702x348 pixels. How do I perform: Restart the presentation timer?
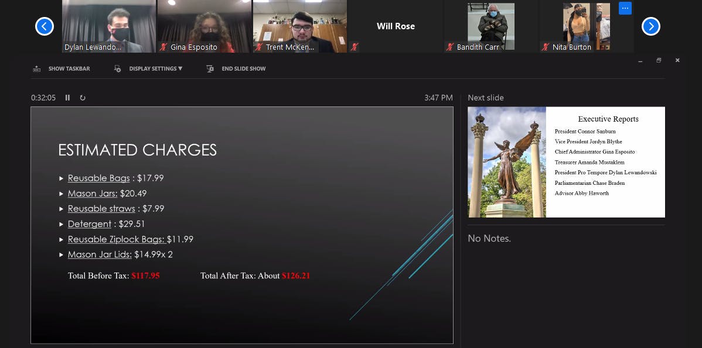coord(83,98)
